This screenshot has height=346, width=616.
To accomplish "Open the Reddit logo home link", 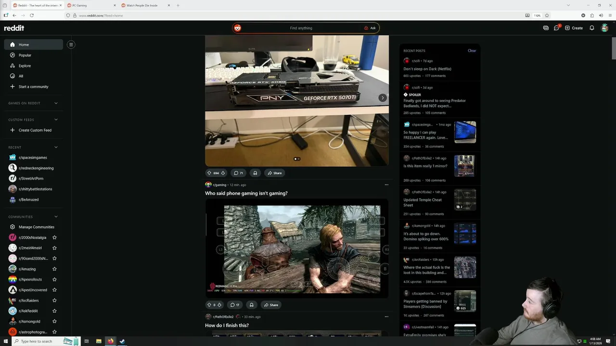I will click(x=14, y=28).
